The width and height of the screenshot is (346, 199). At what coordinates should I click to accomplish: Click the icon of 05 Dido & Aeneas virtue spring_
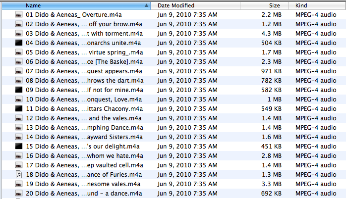pos(19,52)
